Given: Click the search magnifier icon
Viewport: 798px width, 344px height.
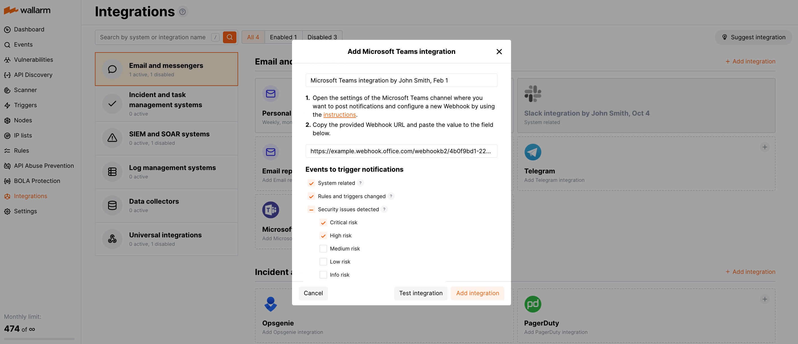Looking at the screenshot, I should click(x=230, y=37).
